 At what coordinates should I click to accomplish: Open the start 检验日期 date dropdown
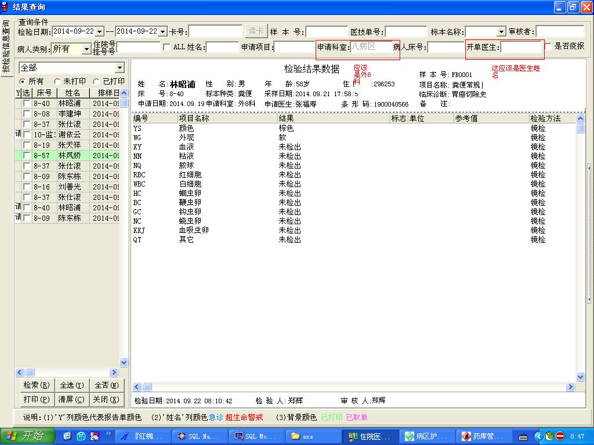(x=100, y=31)
